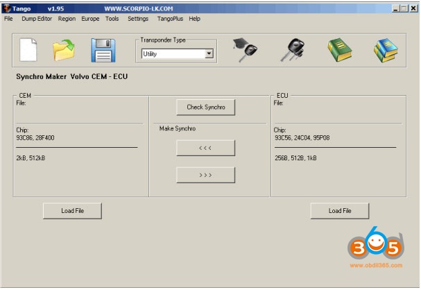Click Load File under ECU panel
Screen dimensions: 421x290
340,211
